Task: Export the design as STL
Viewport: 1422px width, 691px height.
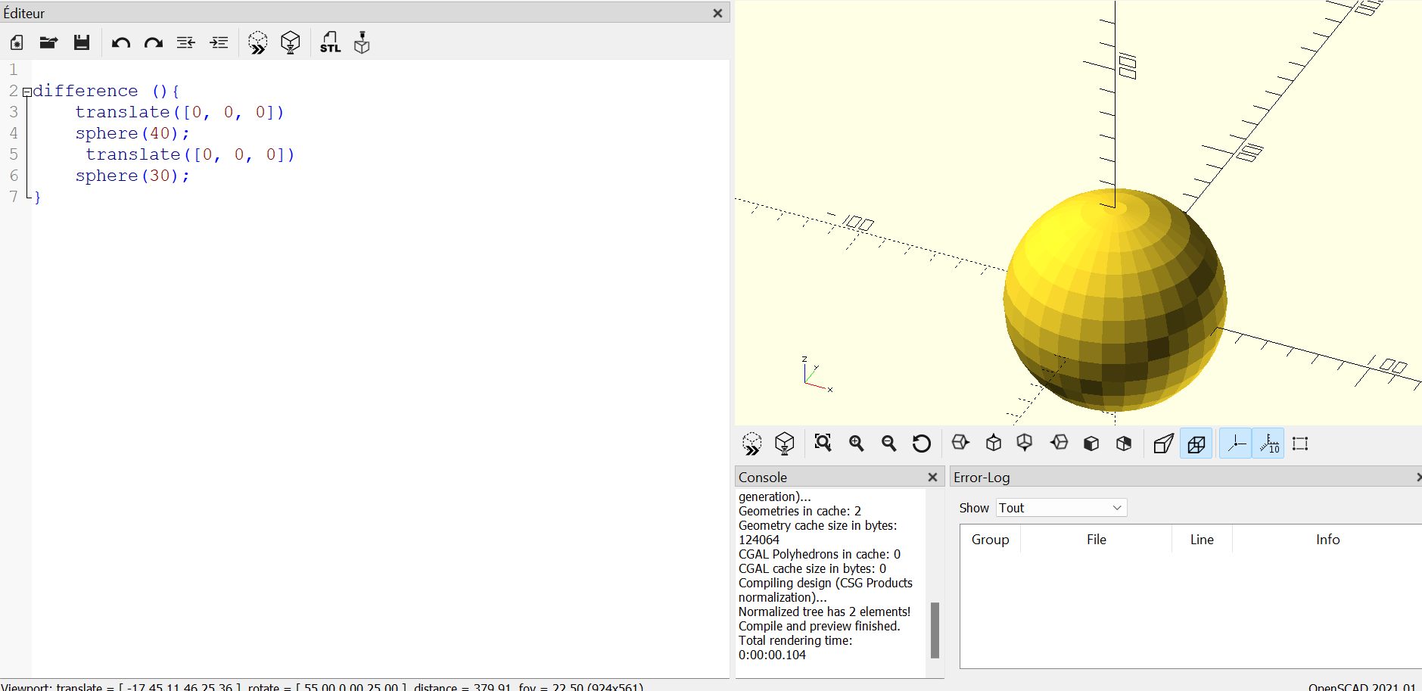Action: [x=330, y=42]
